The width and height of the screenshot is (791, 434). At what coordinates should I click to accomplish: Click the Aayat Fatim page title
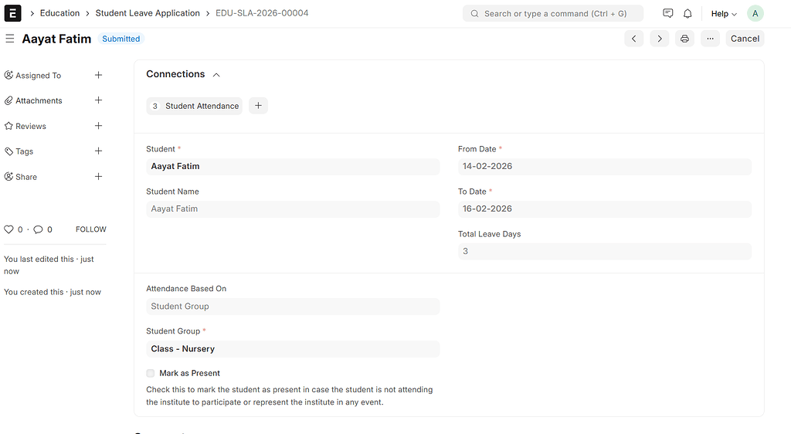pyautogui.click(x=56, y=39)
